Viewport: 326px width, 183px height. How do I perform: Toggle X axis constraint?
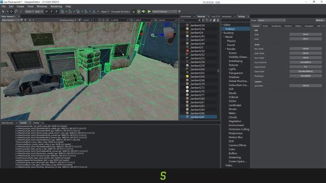tap(46, 11)
